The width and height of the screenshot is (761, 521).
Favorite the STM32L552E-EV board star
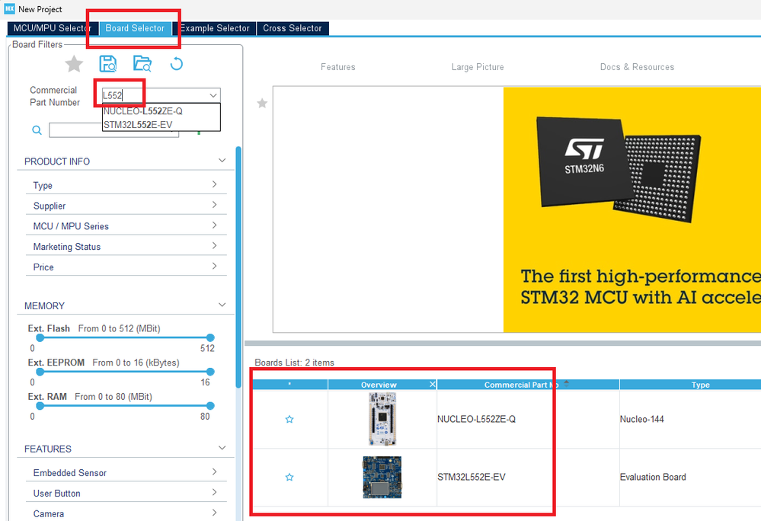pos(289,478)
